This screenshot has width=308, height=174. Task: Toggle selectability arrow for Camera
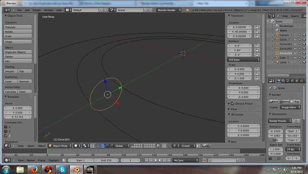click(x=300, y=35)
